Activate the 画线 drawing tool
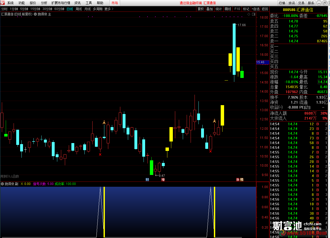 pyautogui.click(x=228, y=9)
